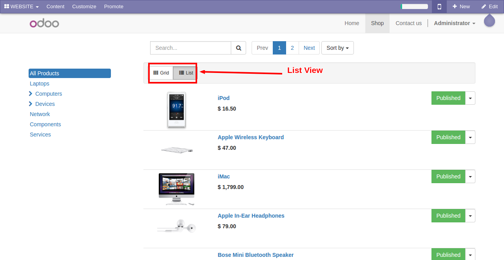Select page 1 in pagination
Image resolution: width=504 pixels, height=260 pixels.
(279, 48)
